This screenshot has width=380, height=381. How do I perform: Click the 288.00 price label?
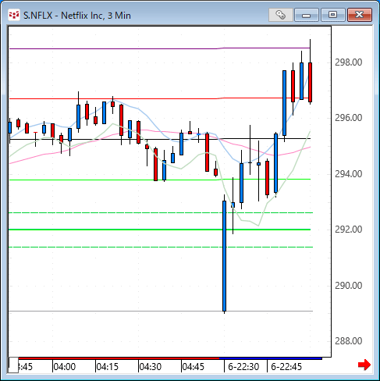click(348, 341)
